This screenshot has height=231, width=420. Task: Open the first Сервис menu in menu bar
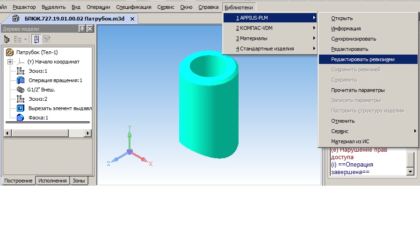pos(166,7)
